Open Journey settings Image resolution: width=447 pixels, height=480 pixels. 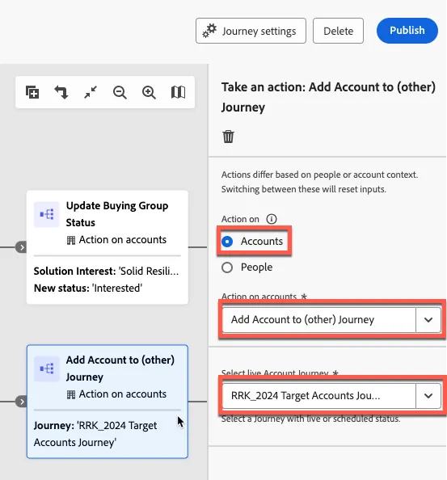tap(251, 31)
